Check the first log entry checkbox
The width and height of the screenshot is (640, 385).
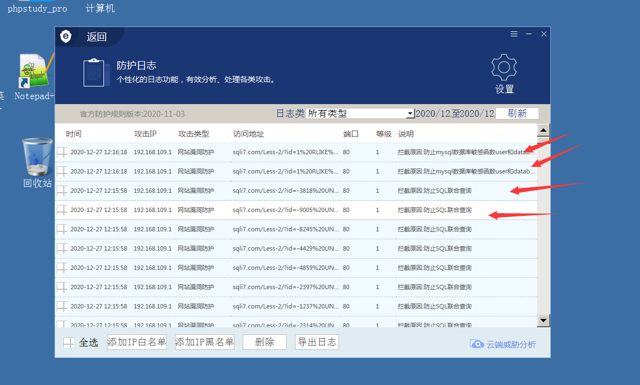62,152
